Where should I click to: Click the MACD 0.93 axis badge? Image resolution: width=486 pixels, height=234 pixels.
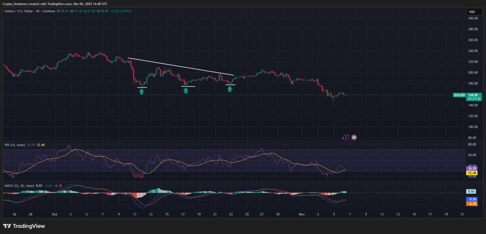pyautogui.click(x=472, y=191)
